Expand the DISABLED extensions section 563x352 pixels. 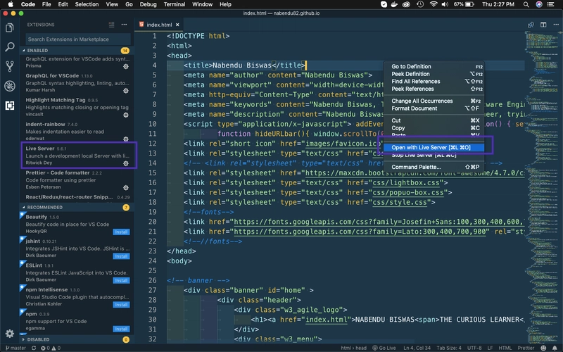pyautogui.click(x=77, y=339)
